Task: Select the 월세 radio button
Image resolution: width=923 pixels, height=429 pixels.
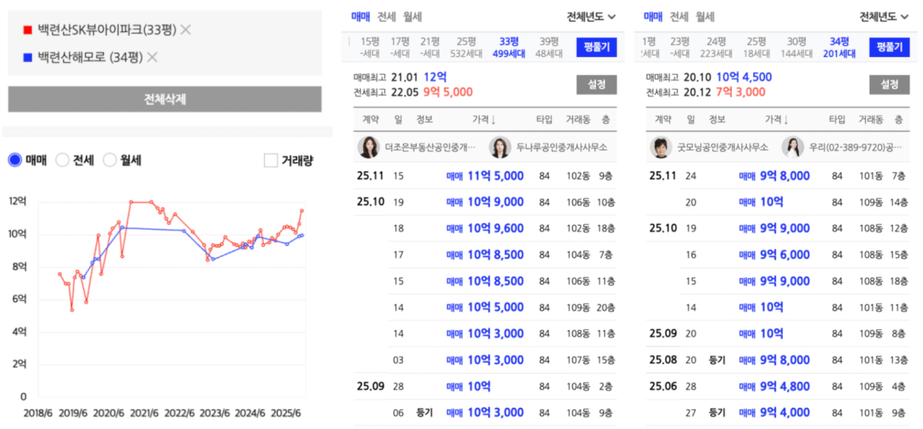Action: click(x=110, y=160)
